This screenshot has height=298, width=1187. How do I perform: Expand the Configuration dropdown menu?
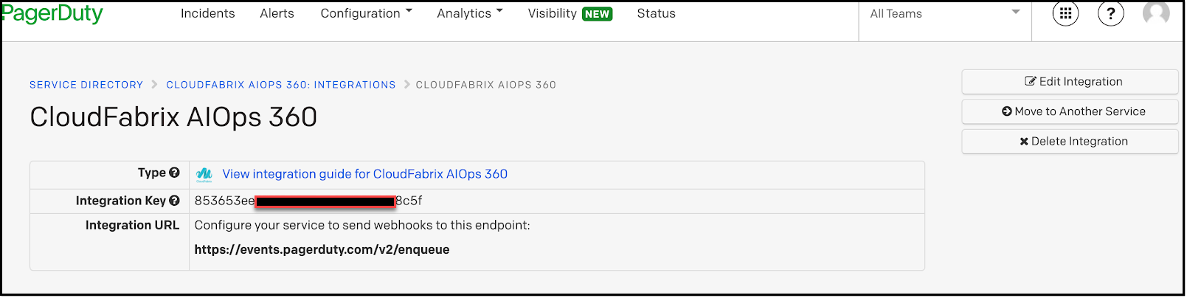(367, 13)
